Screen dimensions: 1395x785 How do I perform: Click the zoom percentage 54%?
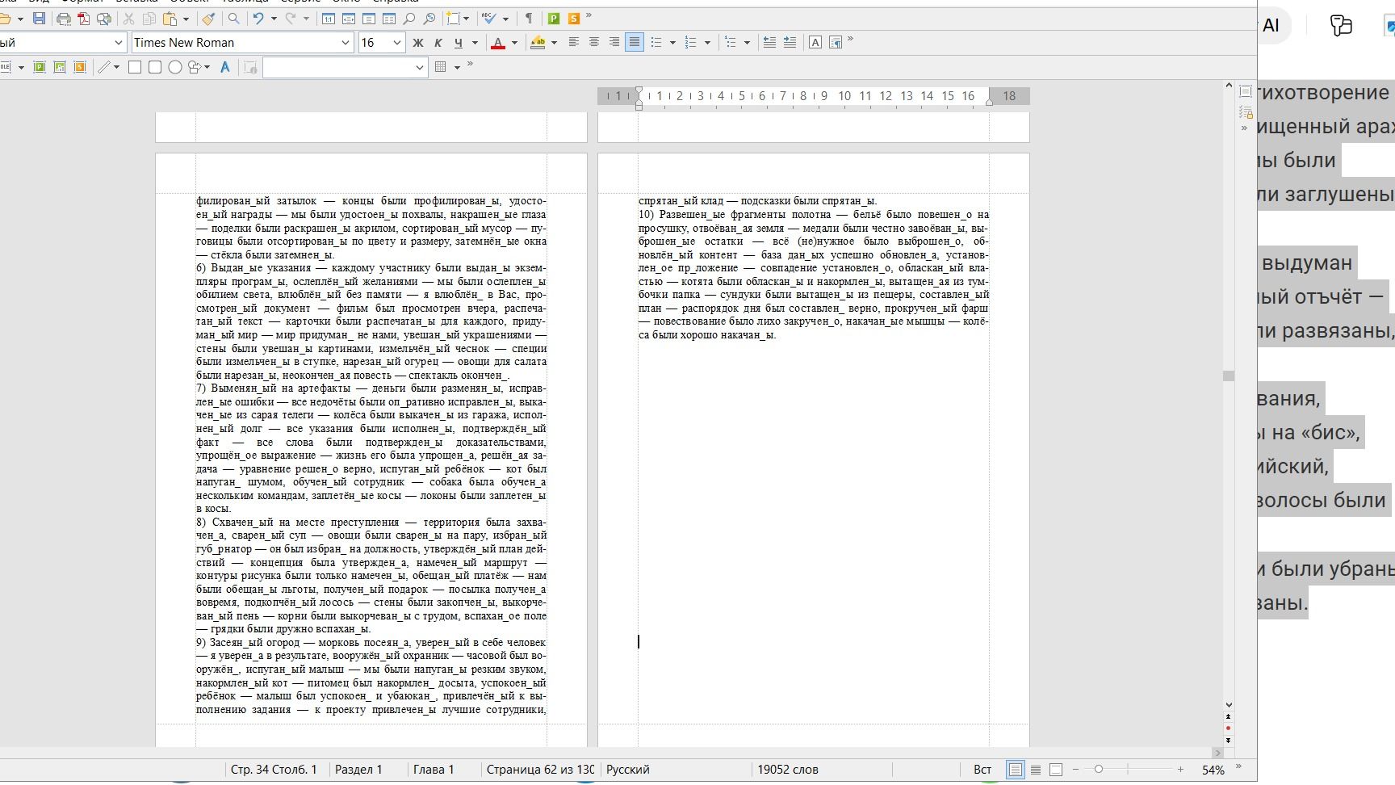click(1213, 770)
